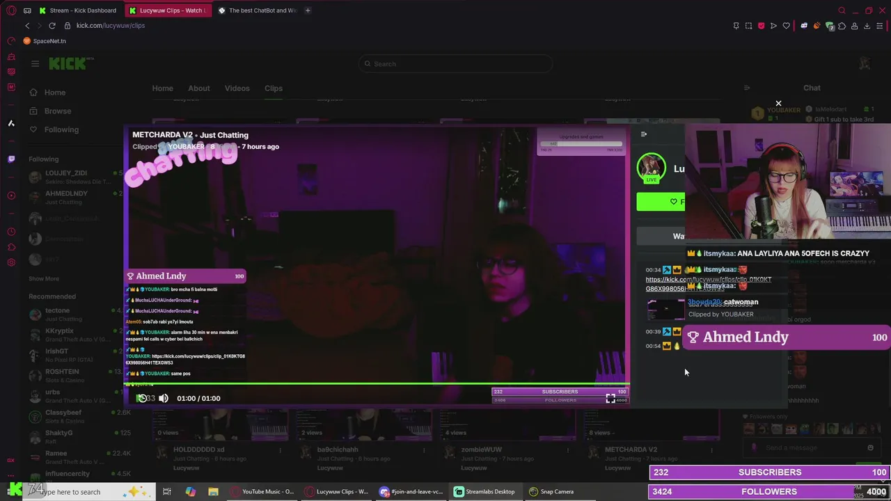891x501 pixels.
Task: Select the channel About tab
Action: (x=198, y=88)
